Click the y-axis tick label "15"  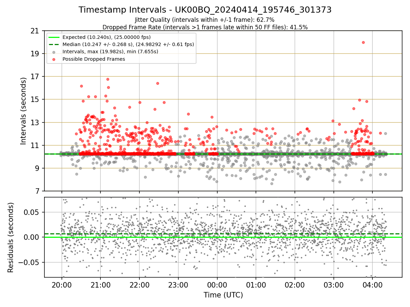pos(35,100)
